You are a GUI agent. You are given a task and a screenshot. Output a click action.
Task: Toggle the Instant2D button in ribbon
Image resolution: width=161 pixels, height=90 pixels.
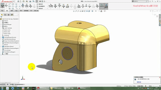tap(102, 6)
